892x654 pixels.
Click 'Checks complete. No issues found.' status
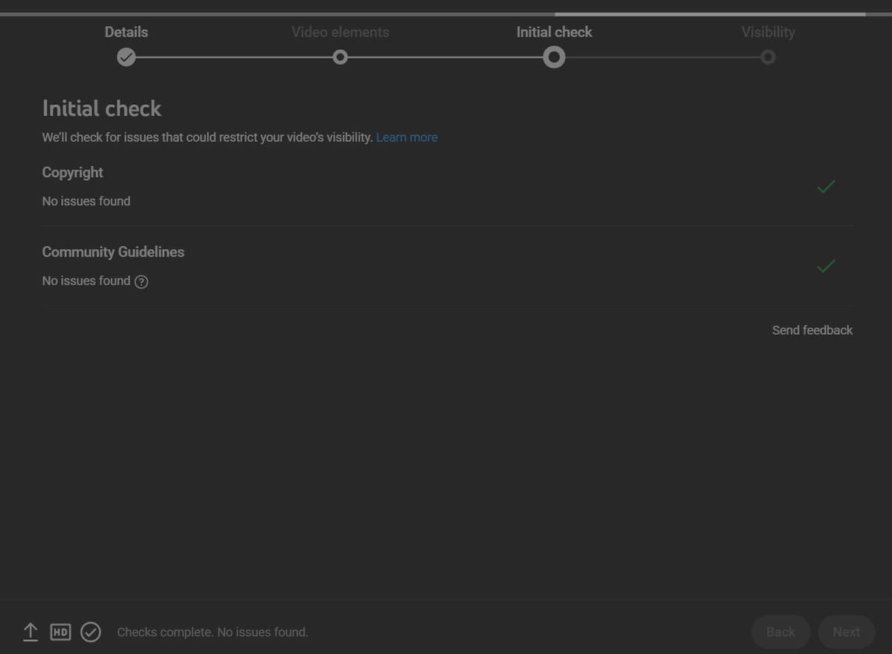pos(213,632)
